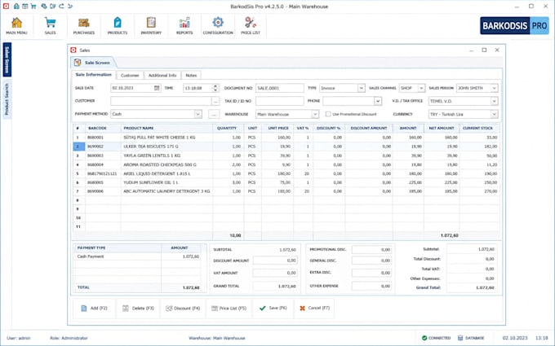Click the Connected status icon
Screen dimensions: 555x346
coord(424,338)
